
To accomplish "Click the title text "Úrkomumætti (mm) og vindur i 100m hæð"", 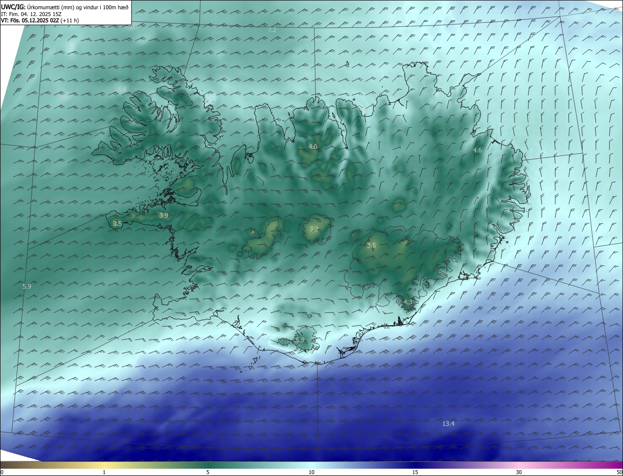I will coord(78,7).
